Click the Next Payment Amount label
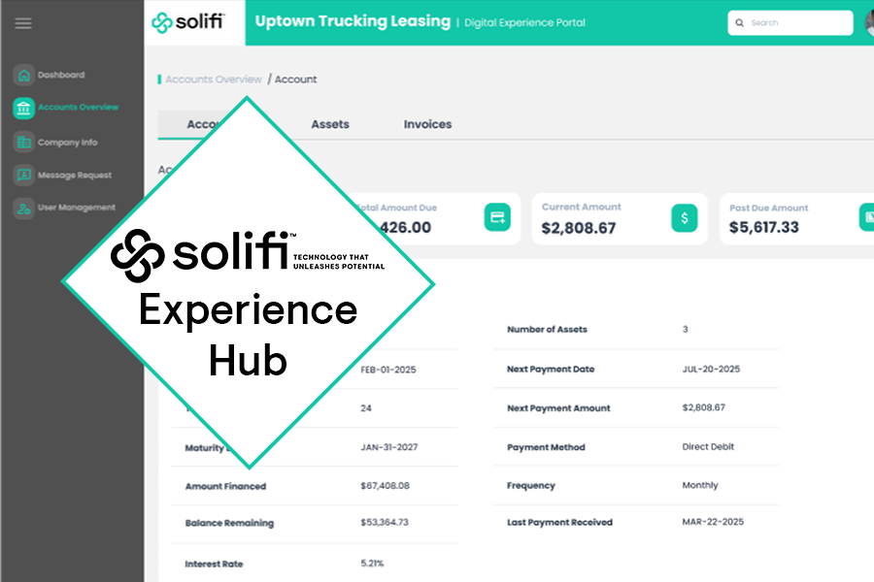874x582 pixels. (x=558, y=408)
